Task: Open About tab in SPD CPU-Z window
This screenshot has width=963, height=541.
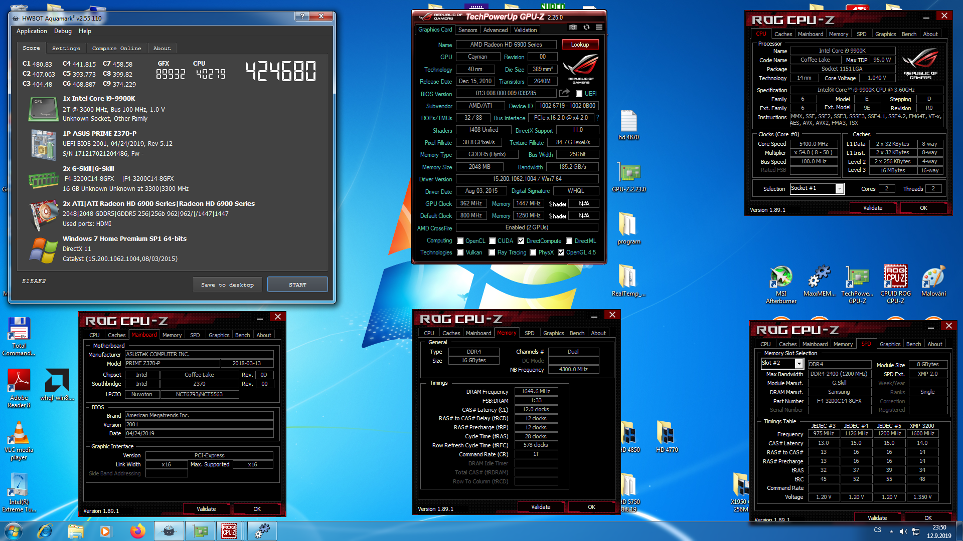Action: (934, 344)
